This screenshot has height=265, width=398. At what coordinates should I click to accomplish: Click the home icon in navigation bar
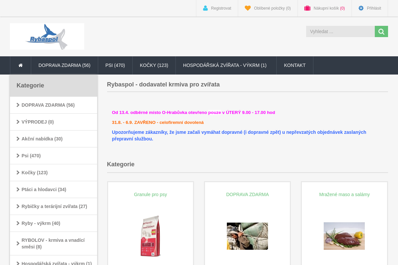coord(21,65)
